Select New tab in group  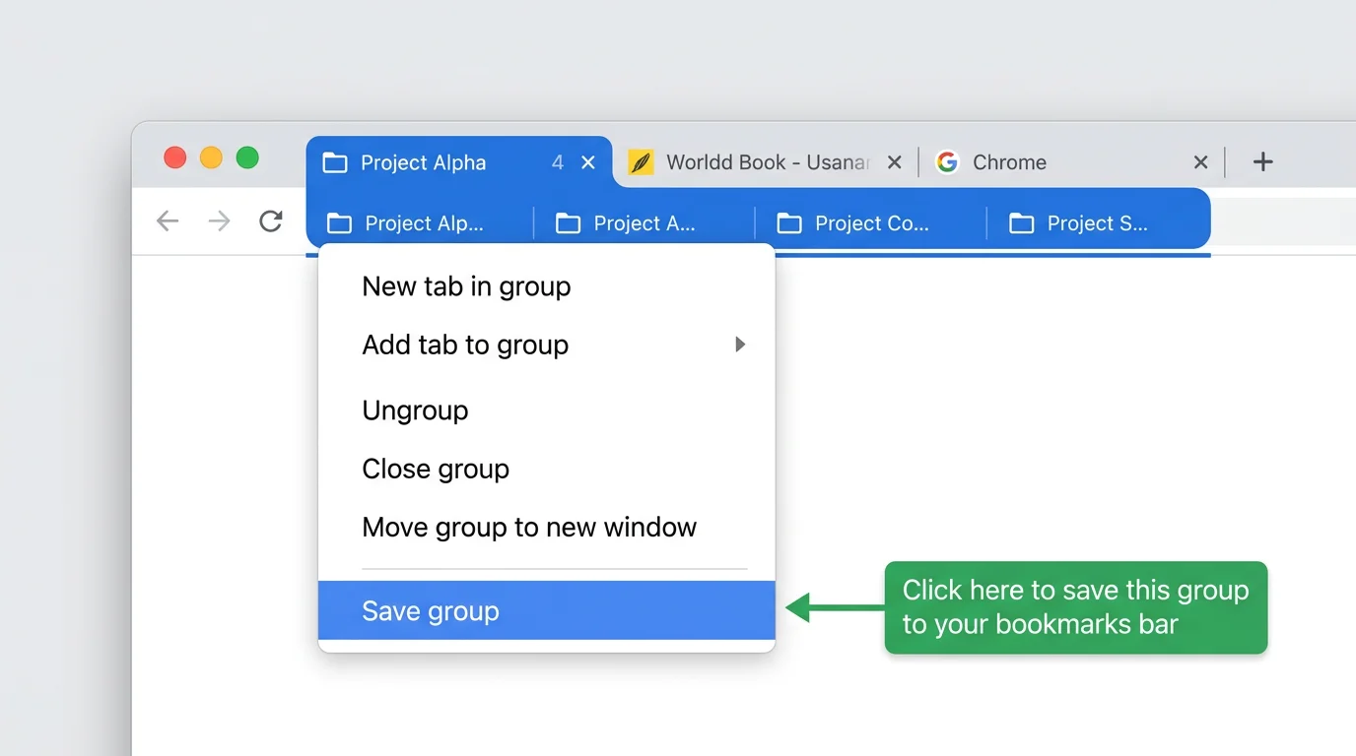pos(466,286)
